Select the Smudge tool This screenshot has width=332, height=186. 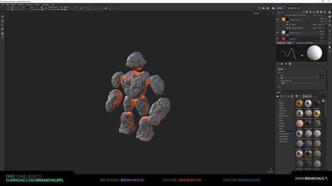[2, 29]
